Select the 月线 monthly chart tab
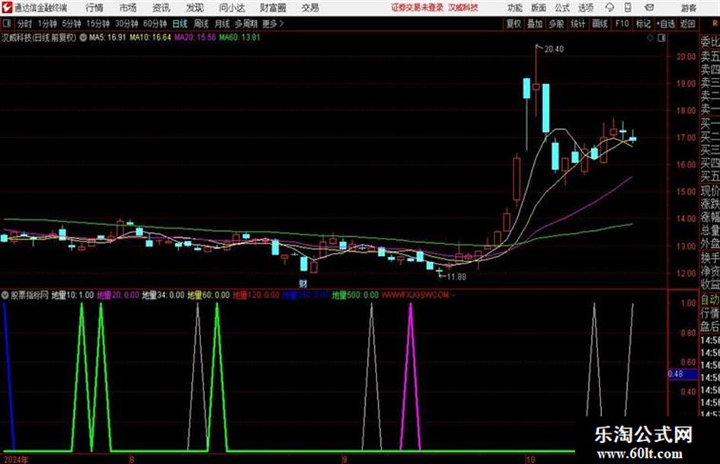The height and width of the screenshot is (464, 720). [222, 24]
